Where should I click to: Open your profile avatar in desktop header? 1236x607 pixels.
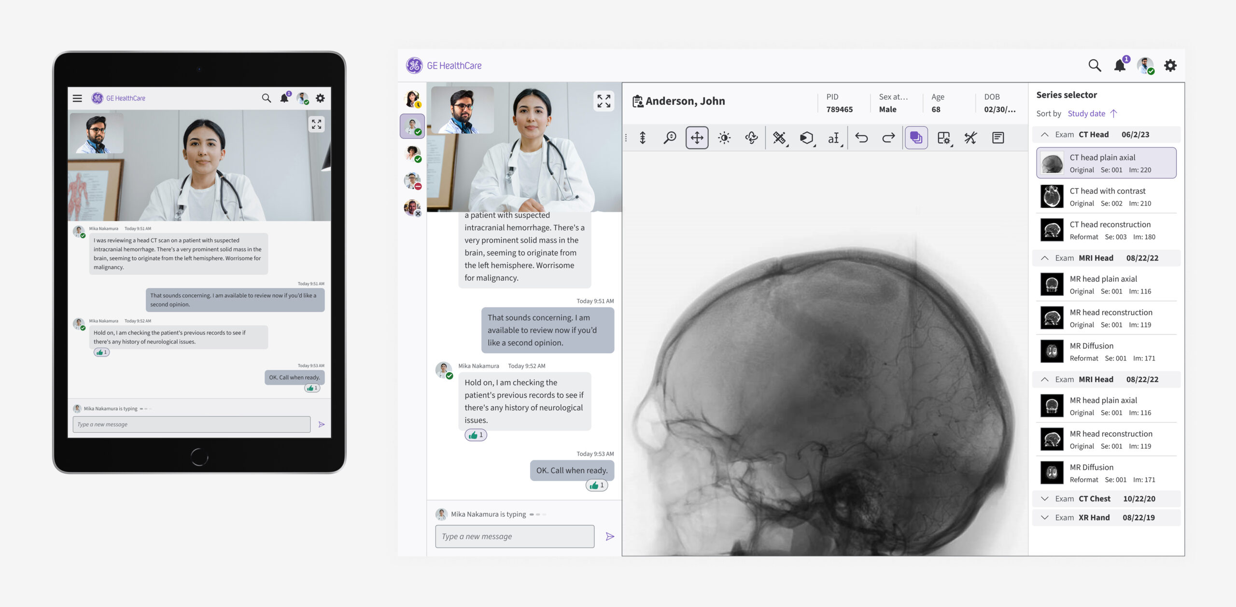pyautogui.click(x=1145, y=65)
